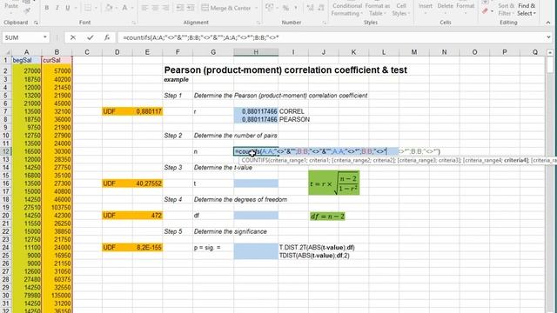Click the vertical scrollbar up arrow

(550, 52)
